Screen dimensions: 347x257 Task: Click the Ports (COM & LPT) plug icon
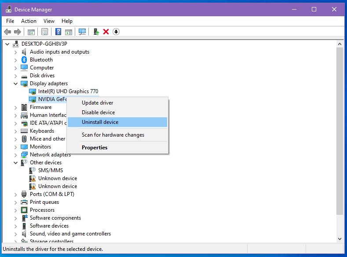[24, 194]
